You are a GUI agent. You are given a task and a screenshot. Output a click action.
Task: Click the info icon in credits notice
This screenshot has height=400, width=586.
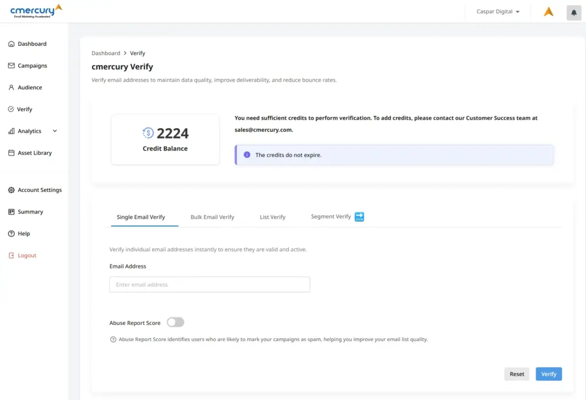coord(247,155)
